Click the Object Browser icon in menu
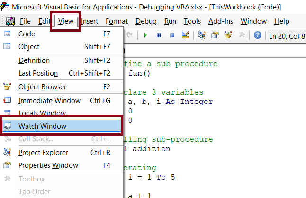Viewport: 306px width, 198px height. [7, 86]
